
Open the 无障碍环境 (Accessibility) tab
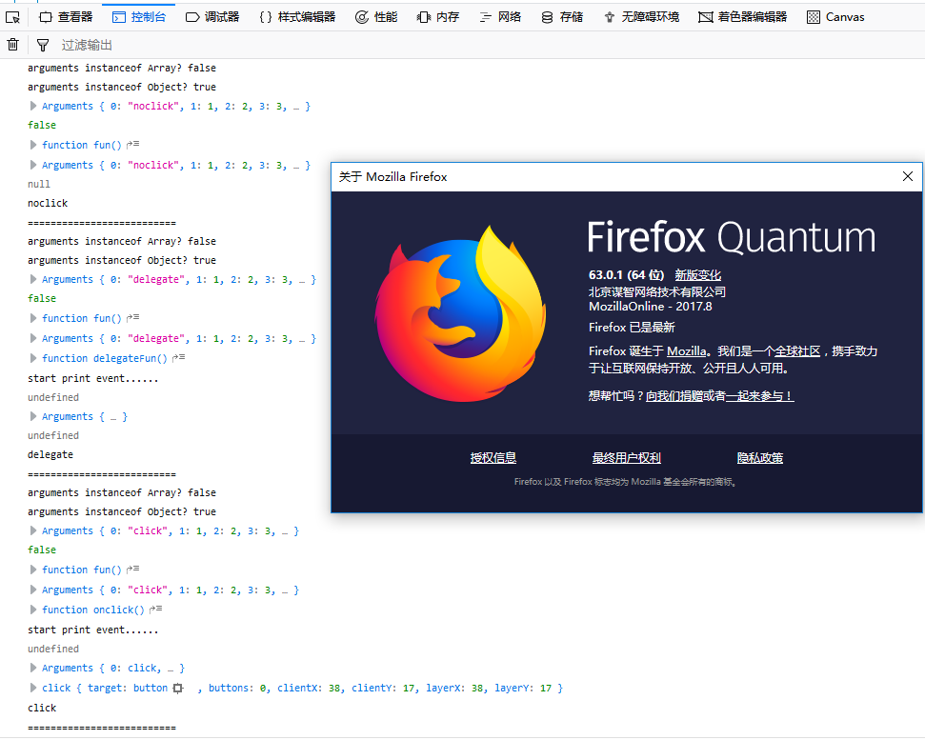coord(641,17)
